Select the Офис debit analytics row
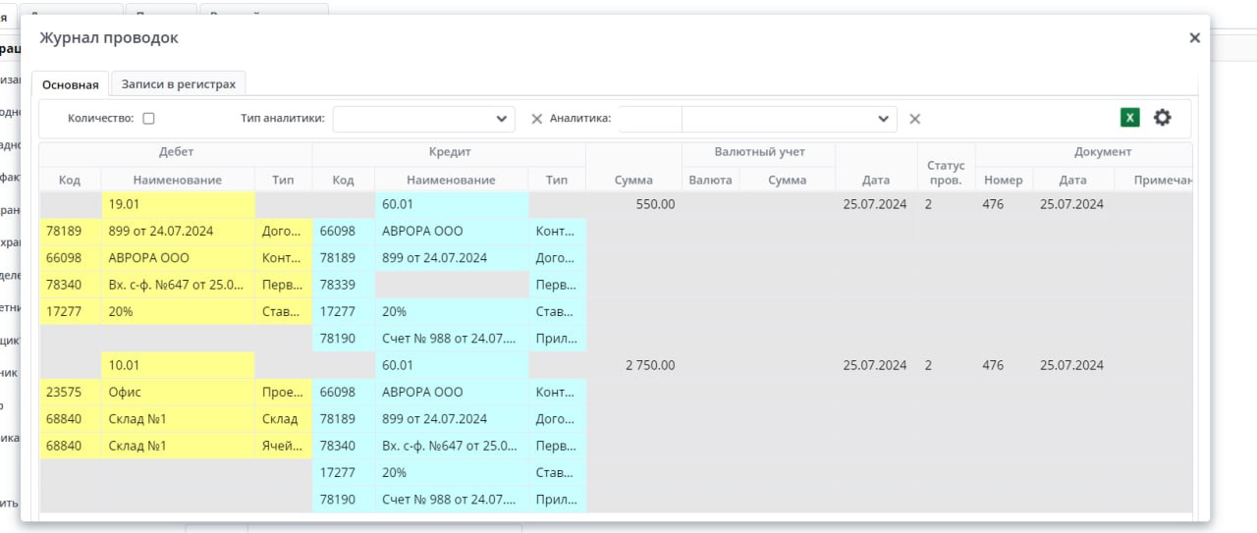The width and height of the screenshot is (1257, 533). click(x=178, y=392)
